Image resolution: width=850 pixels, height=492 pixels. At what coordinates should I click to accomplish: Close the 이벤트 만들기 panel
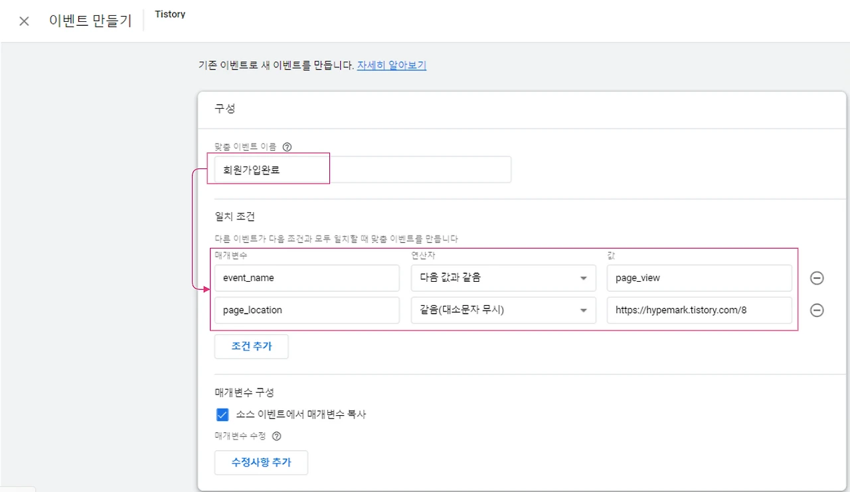[x=24, y=21]
